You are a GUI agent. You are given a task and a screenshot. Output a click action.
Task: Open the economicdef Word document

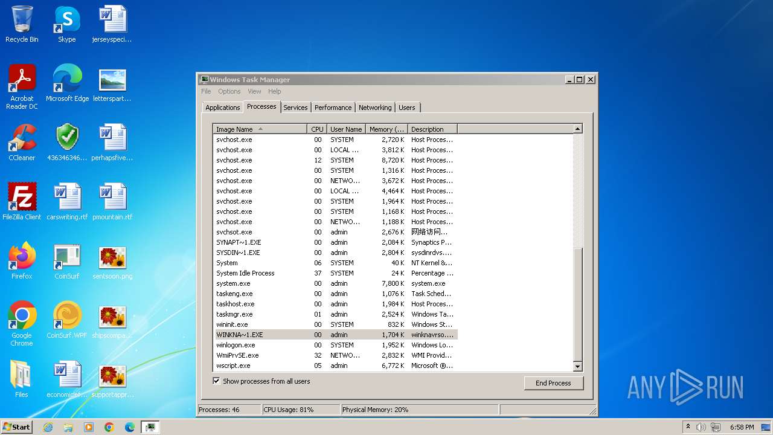pyautogui.click(x=67, y=379)
